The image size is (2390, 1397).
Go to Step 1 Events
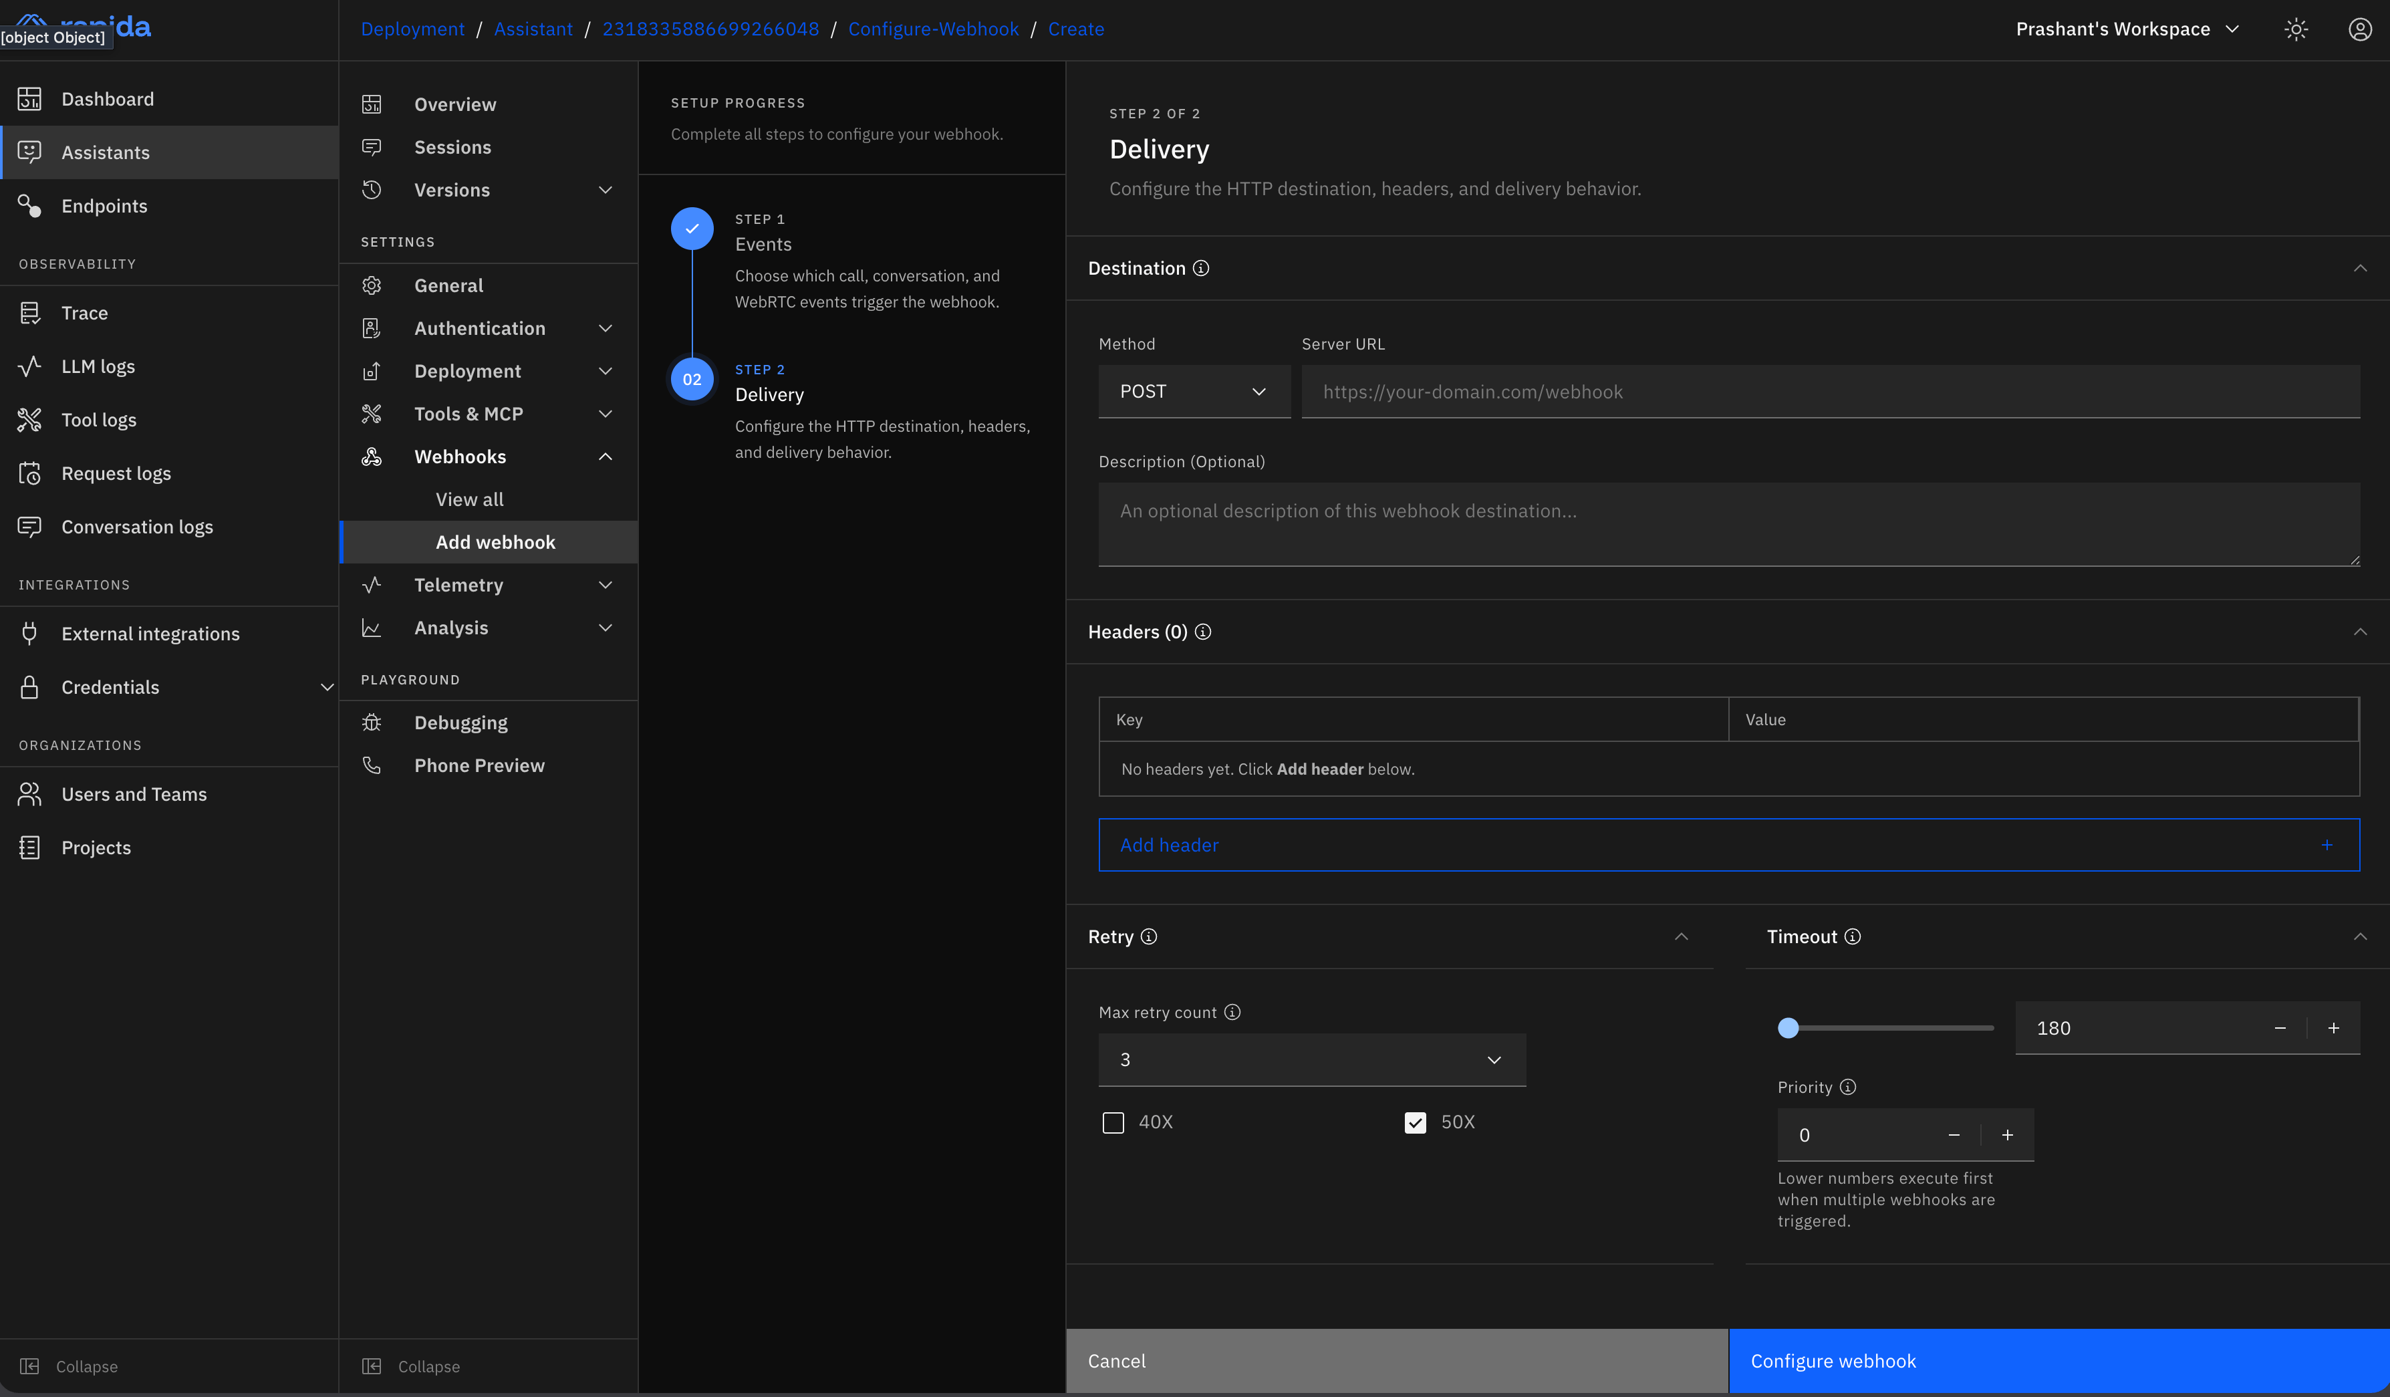(851, 260)
